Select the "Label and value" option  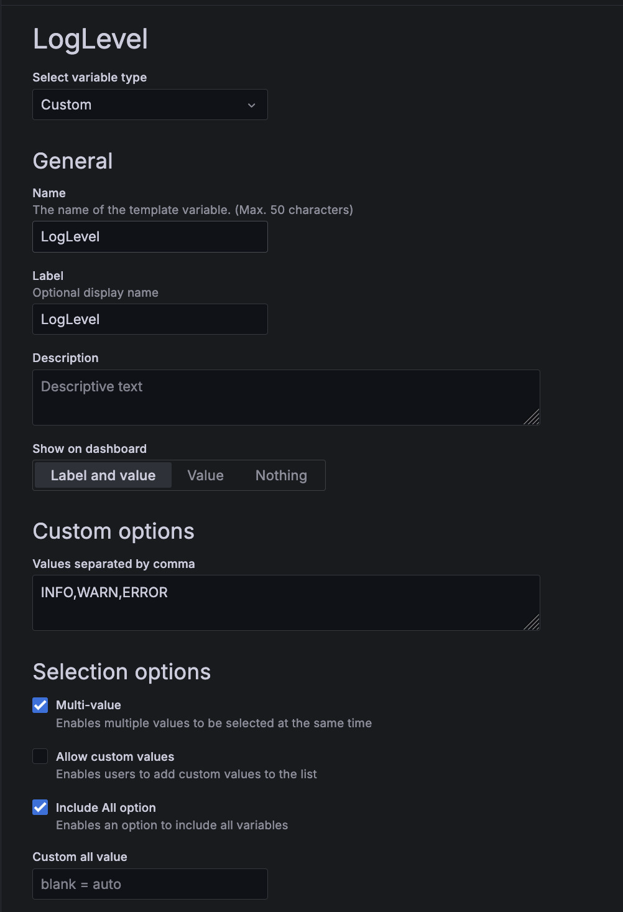coord(103,475)
